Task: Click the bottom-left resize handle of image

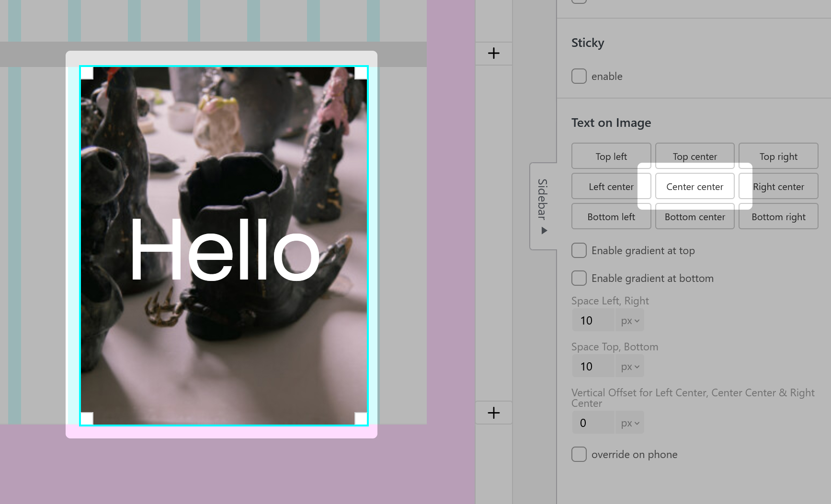Action: tap(87, 418)
